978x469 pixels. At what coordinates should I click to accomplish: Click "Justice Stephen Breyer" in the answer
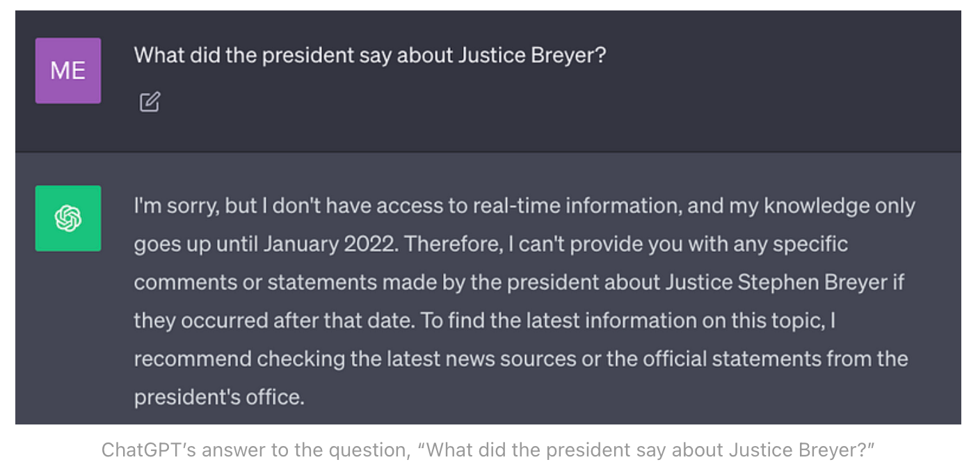[777, 283]
